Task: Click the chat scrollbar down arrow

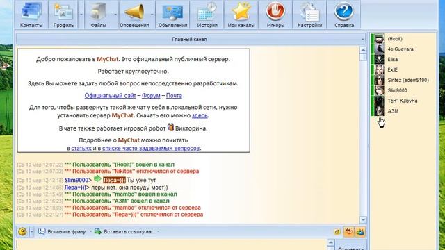Action: [363, 219]
